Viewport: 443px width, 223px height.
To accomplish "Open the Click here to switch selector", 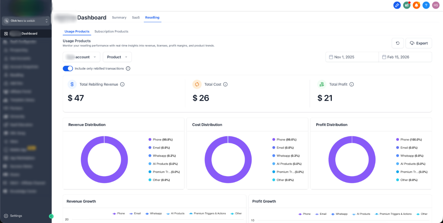I will [26, 21].
